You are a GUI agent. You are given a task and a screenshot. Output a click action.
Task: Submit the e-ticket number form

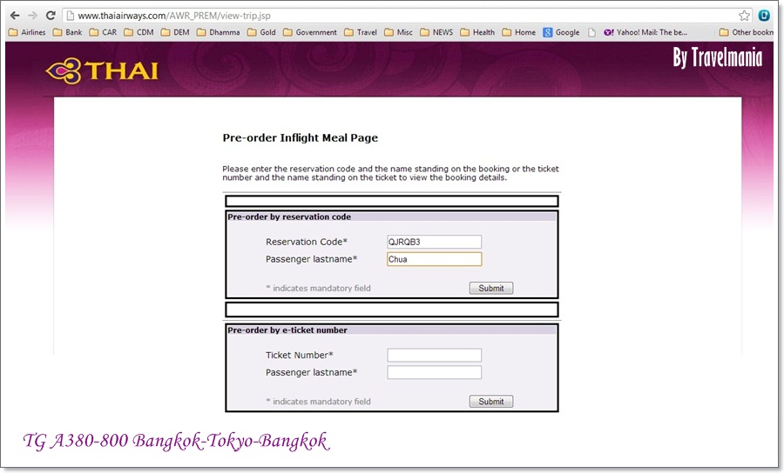(491, 402)
